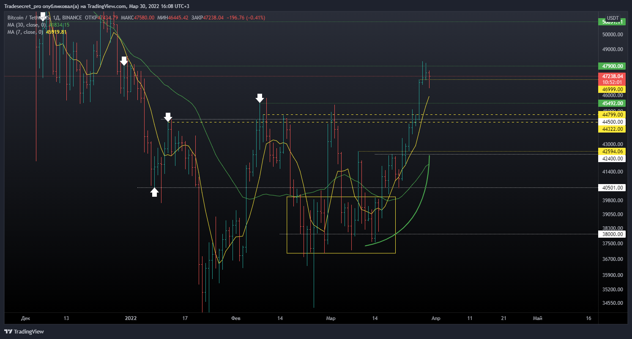Click the 41400.00 tick on the price axis

613,172
